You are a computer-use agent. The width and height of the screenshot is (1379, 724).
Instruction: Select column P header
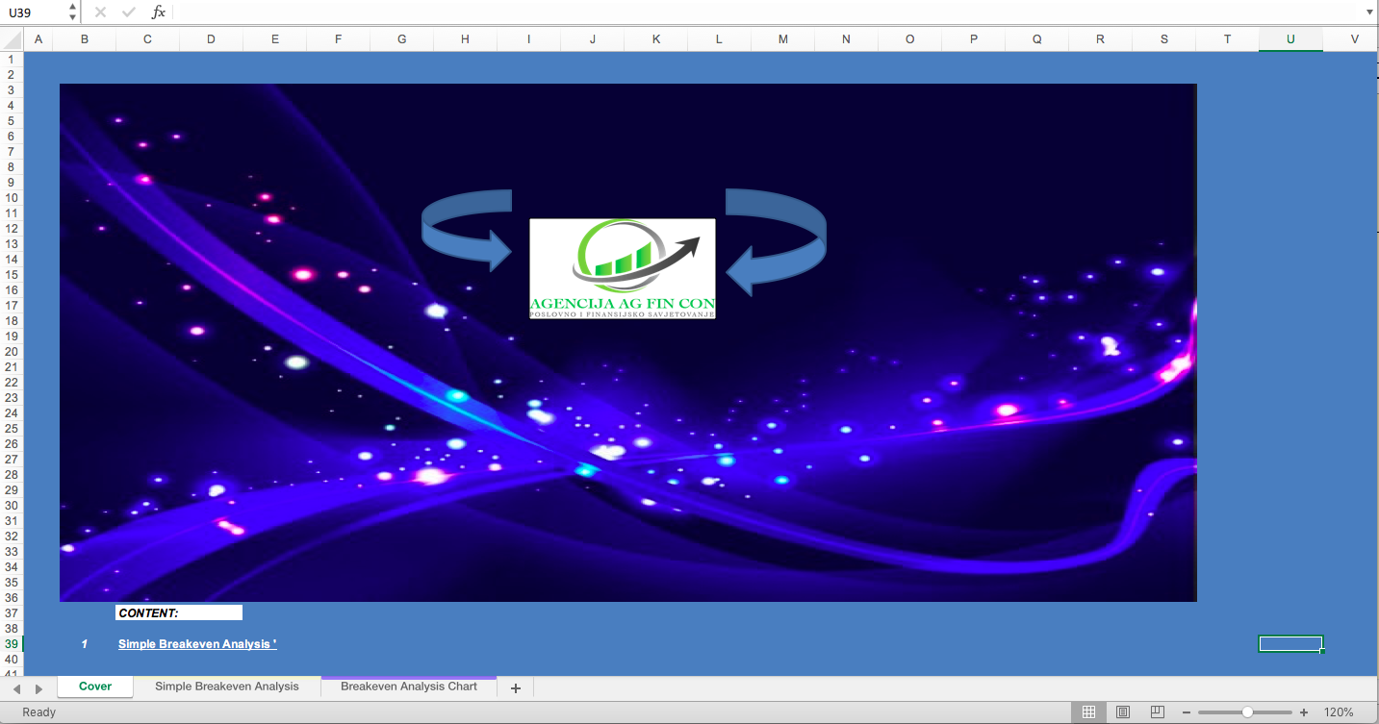(974, 39)
